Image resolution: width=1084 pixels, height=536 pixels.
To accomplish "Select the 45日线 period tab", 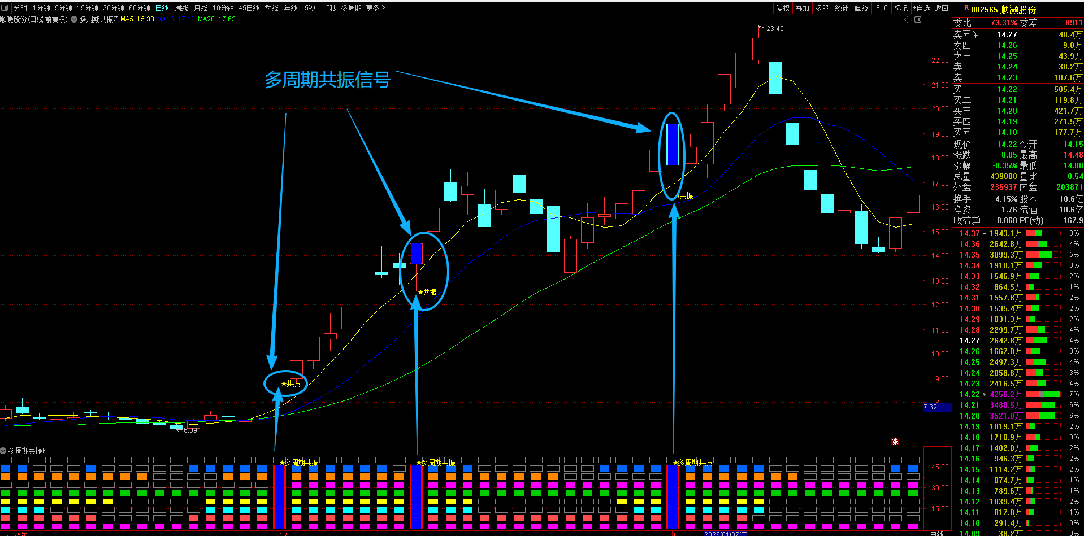I will [x=249, y=8].
